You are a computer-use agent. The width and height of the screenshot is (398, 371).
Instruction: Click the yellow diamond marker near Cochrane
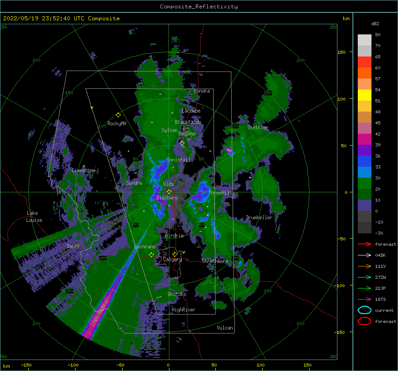coord(151,255)
